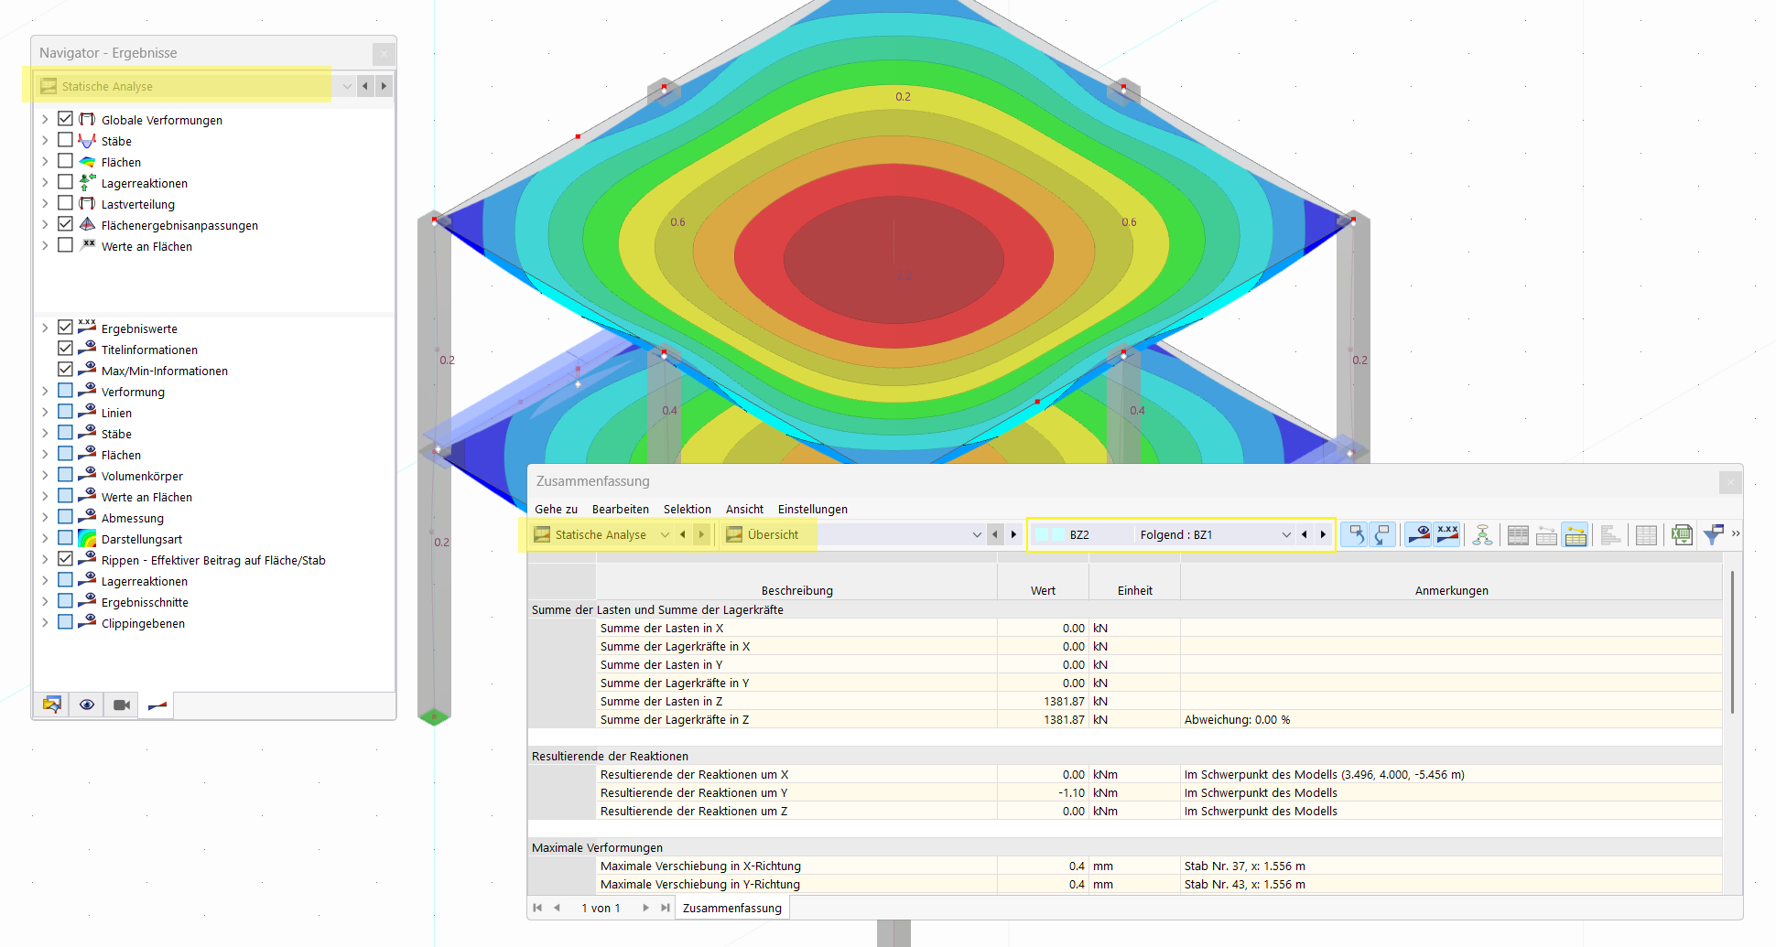Expand Ergebnisschnitte tree node

(45, 601)
